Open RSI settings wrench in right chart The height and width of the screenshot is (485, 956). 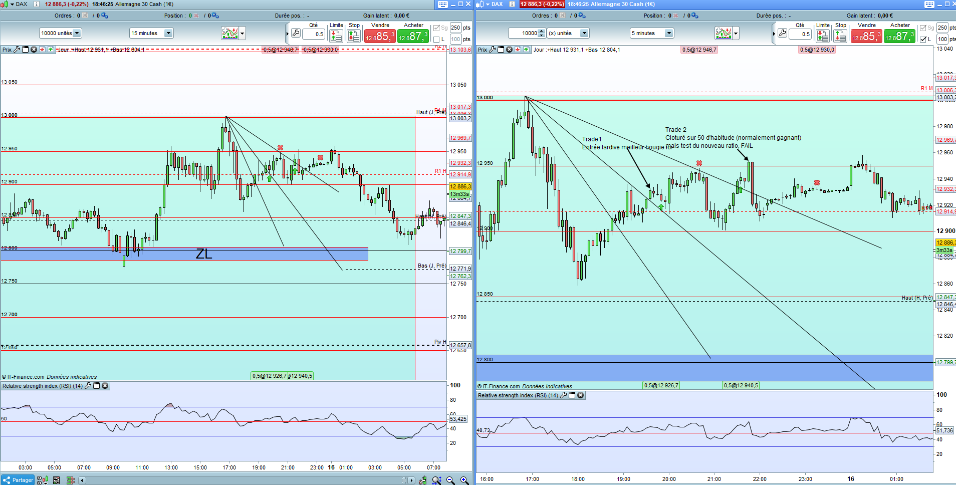pyautogui.click(x=563, y=395)
